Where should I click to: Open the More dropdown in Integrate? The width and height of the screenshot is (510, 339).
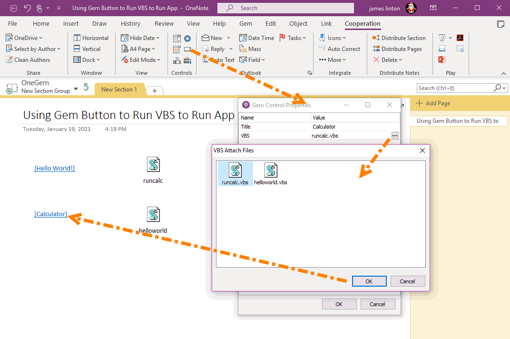click(x=333, y=60)
